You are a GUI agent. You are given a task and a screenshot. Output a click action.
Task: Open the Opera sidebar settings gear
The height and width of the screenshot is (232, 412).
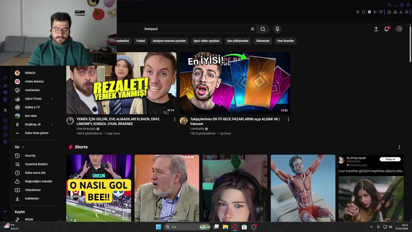pos(5,142)
